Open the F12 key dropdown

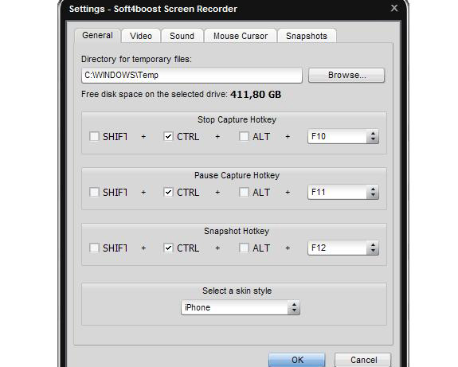point(343,248)
